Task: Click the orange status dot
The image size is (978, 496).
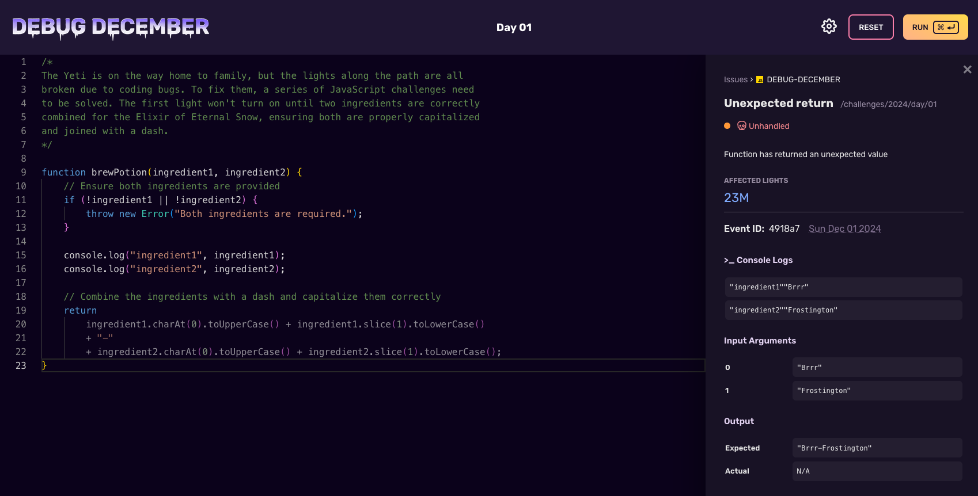Action: 727,126
